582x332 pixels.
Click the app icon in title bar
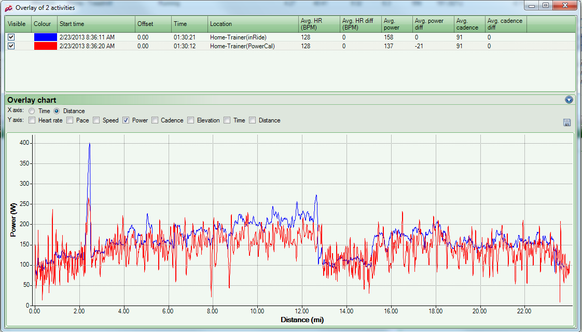8,8
